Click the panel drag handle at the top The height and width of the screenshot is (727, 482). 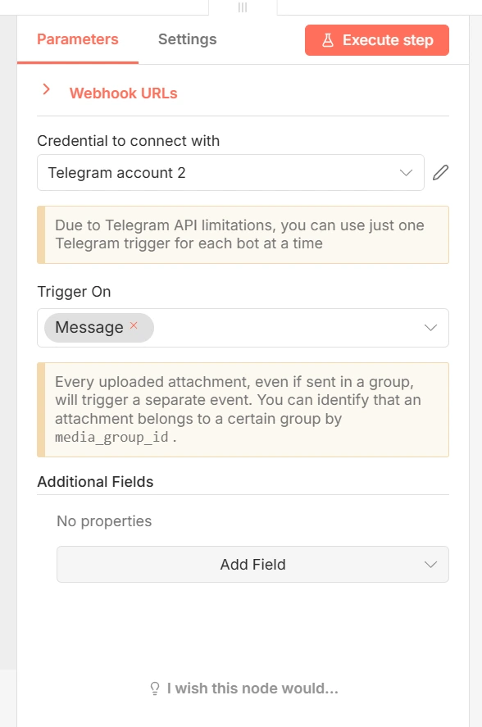click(x=242, y=7)
